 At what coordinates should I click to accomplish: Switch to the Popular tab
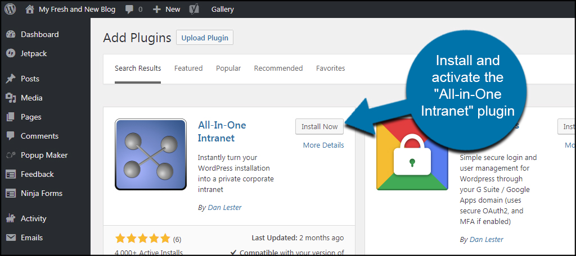tap(228, 68)
